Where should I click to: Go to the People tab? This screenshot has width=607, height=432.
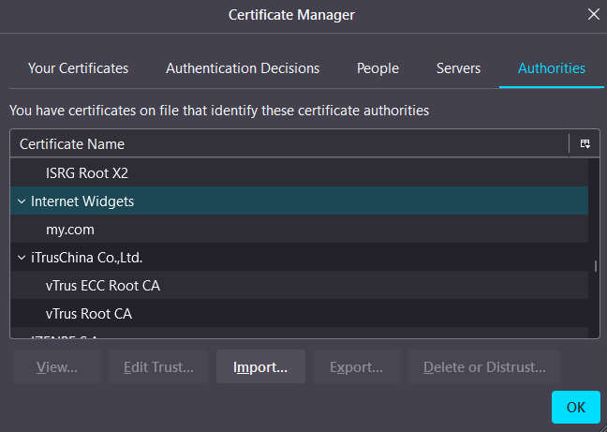tap(378, 68)
